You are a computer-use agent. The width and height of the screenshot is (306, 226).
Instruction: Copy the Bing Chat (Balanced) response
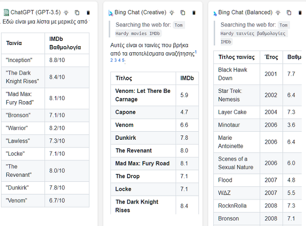289,13
